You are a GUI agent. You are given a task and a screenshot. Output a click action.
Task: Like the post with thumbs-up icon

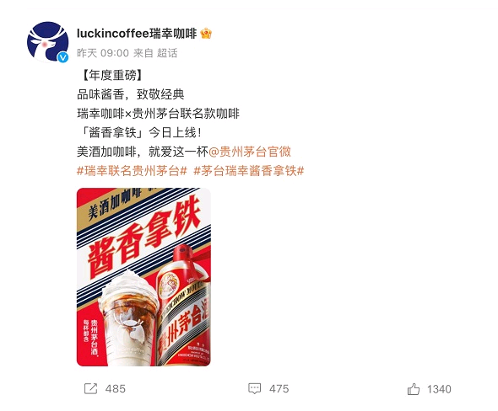coord(414,389)
